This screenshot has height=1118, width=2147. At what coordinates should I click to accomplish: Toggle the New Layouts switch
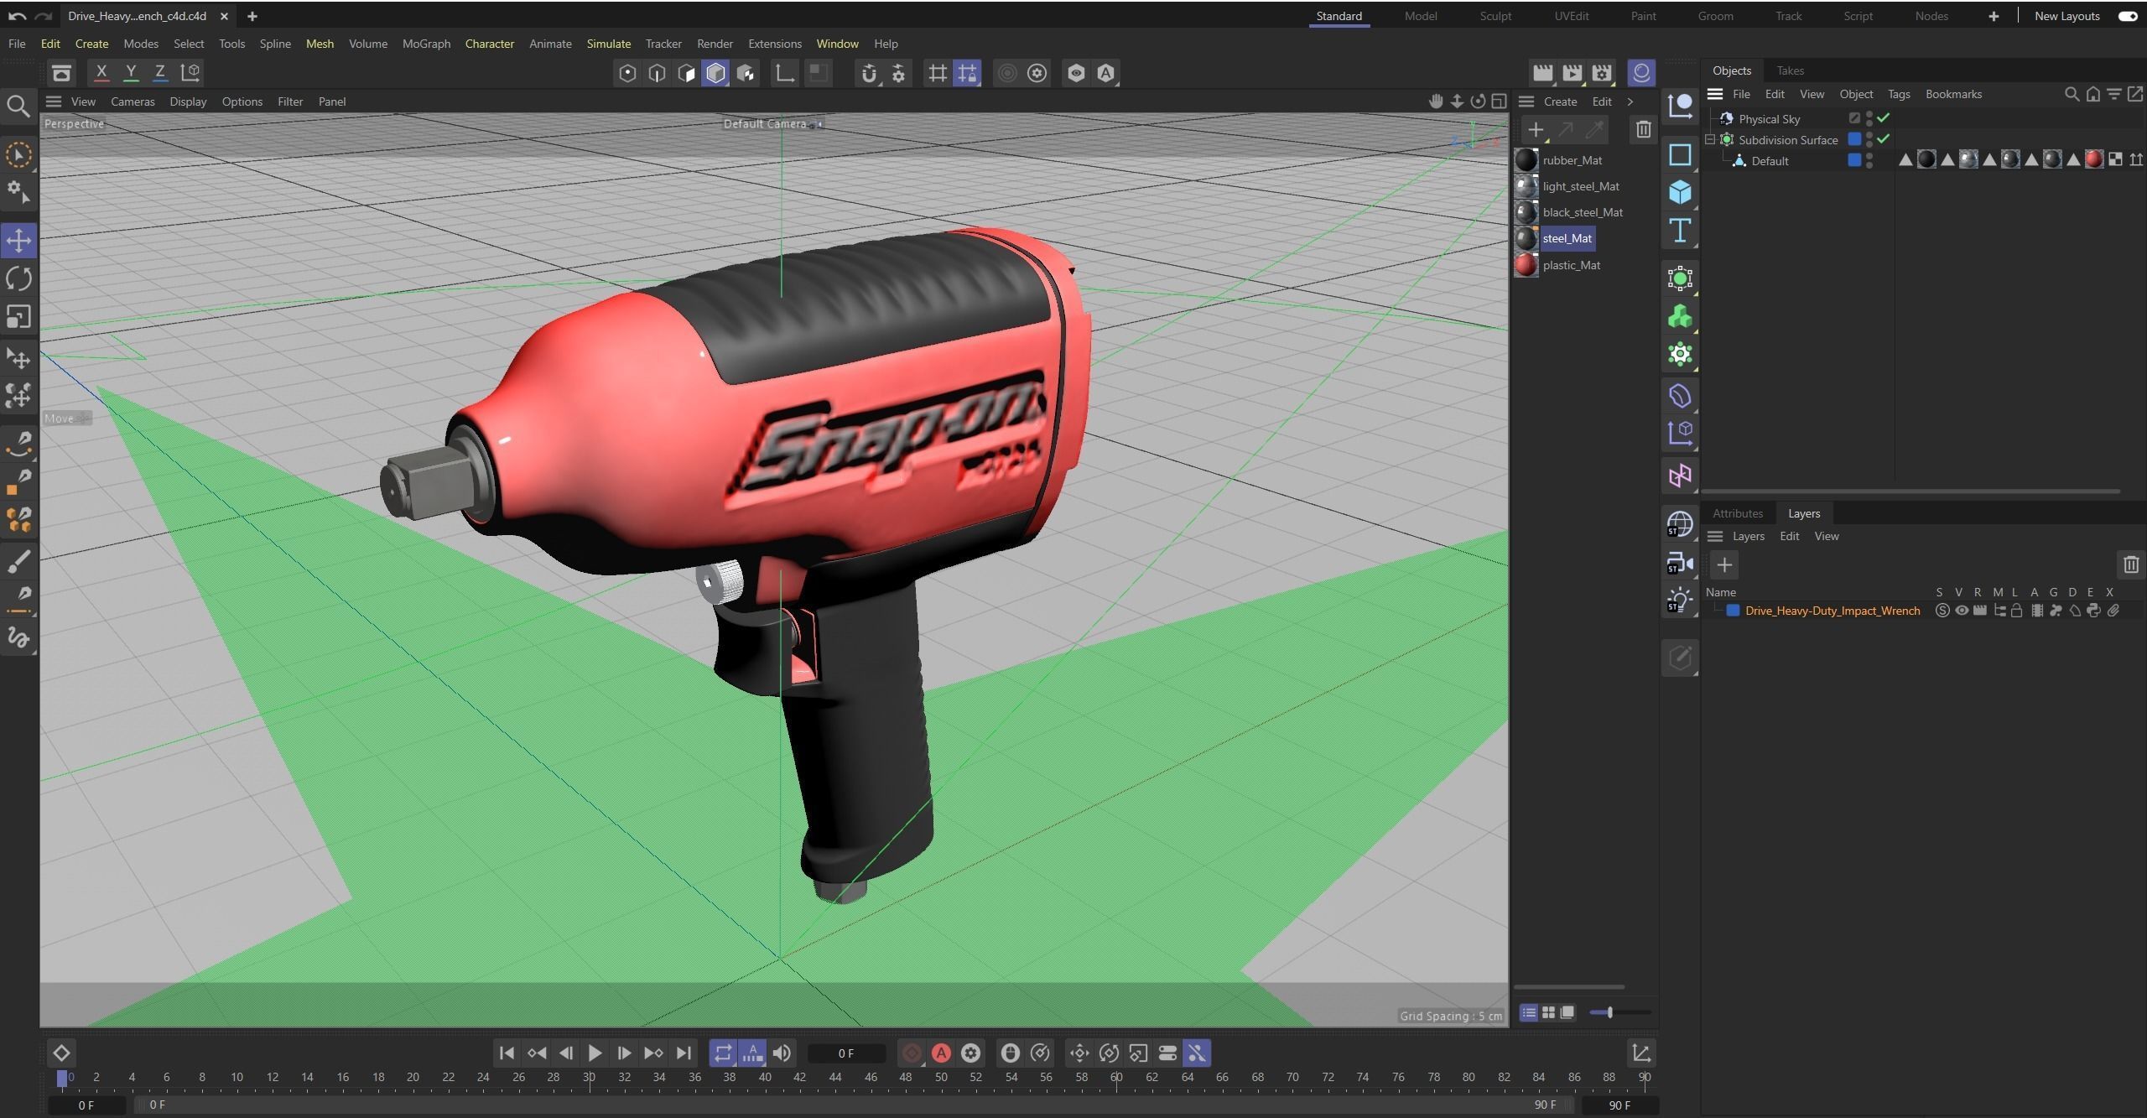(2128, 16)
